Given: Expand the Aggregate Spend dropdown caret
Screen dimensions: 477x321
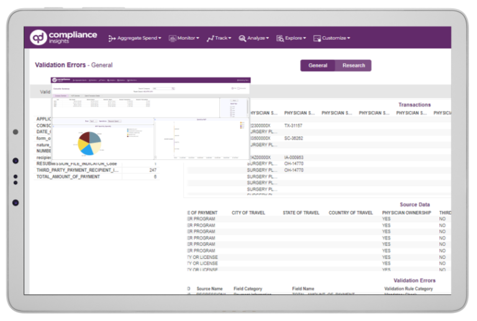Looking at the screenshot, I should pos(160,39).
